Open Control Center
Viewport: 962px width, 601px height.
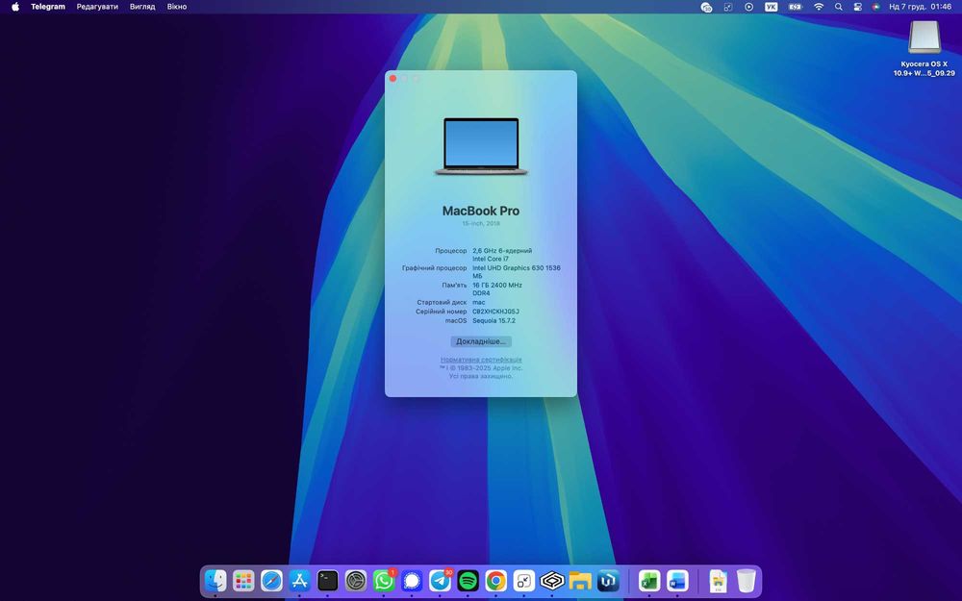tap(858, 7)
